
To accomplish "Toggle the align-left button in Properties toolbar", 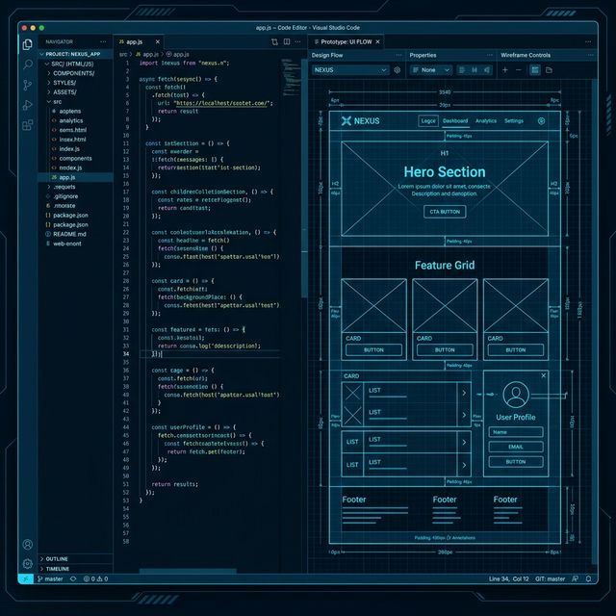I will pos(462,70).
